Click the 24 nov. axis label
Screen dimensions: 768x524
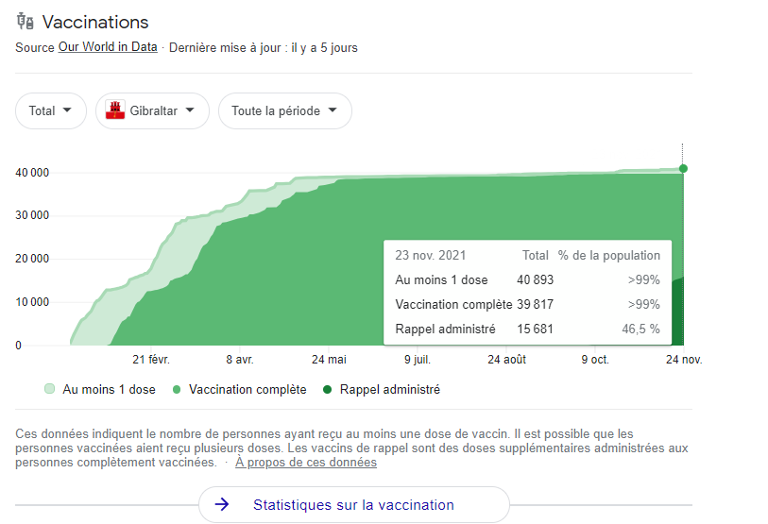coord(684,360)
